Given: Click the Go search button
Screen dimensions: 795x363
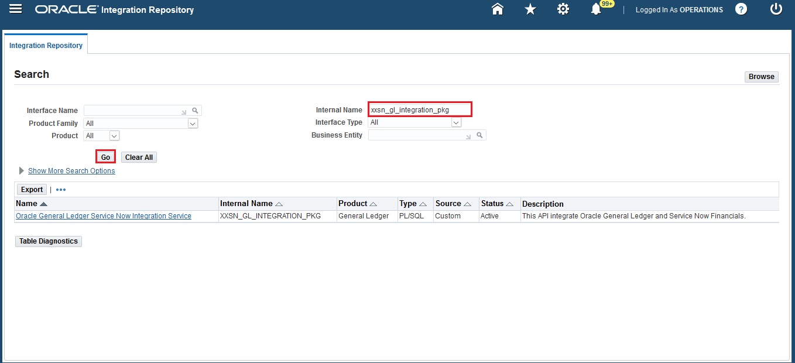Looking at the screenshot, I should tap(105, 157).
